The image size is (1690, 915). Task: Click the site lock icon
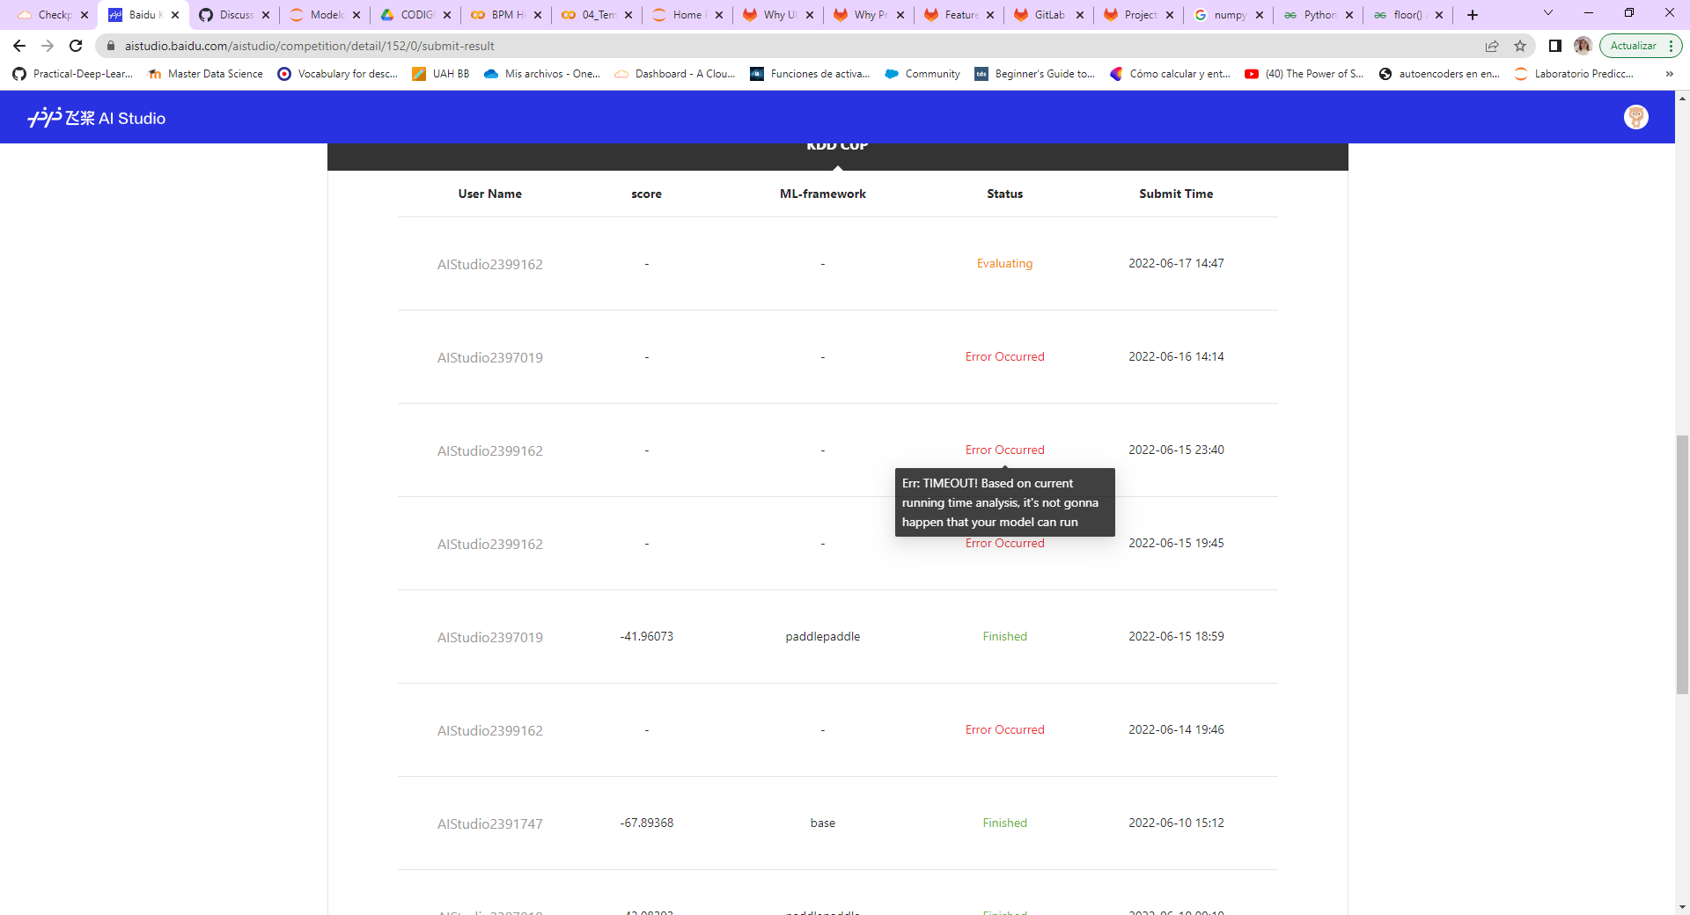[x=110, y=46]
